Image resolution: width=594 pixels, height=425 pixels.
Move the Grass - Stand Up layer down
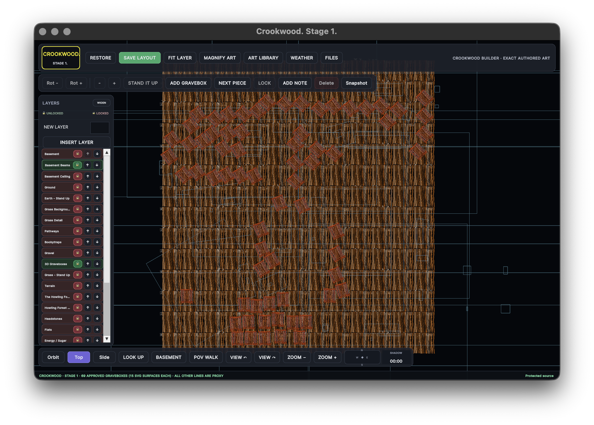tap(97, 275)
